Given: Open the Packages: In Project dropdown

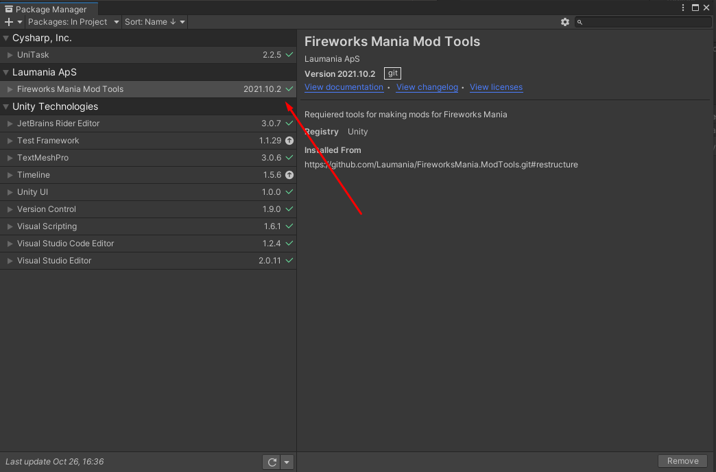Looking at the screenshot, I should (x=73, y=21).
